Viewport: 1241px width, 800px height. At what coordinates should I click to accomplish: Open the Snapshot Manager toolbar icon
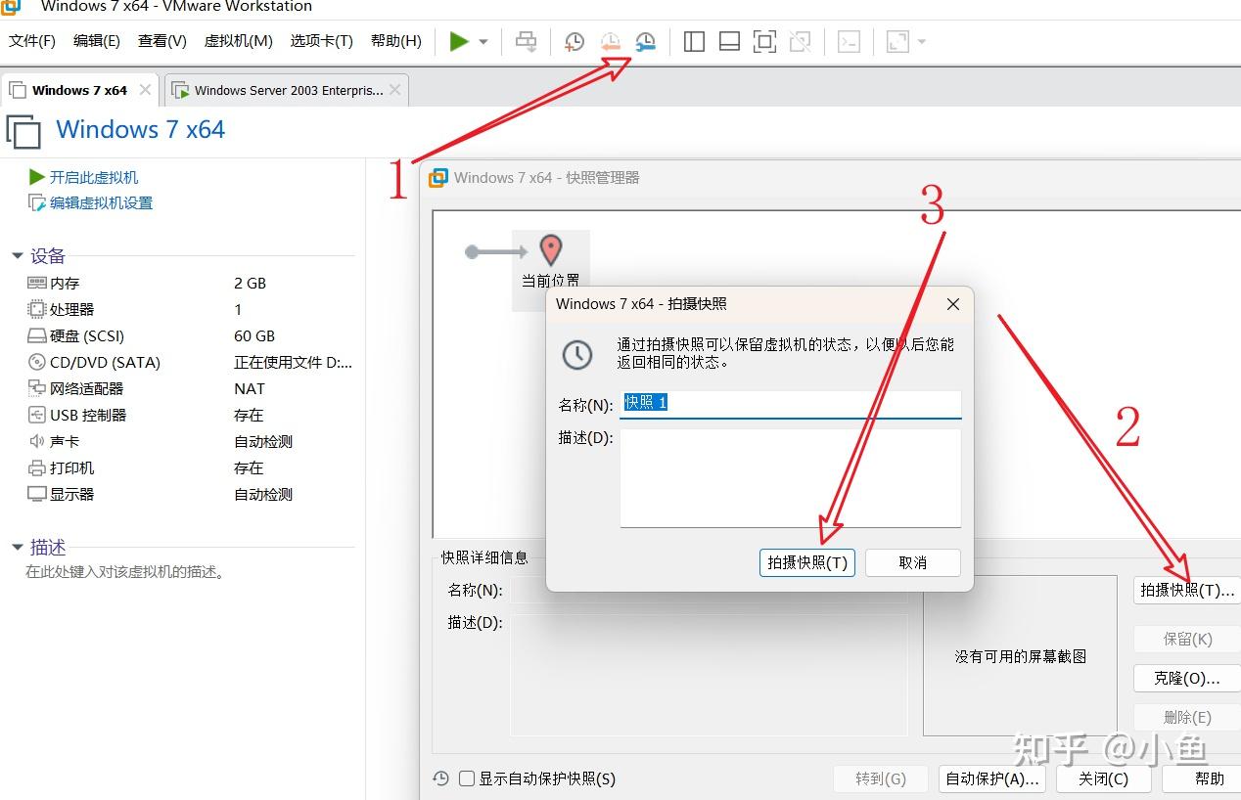(645, 41)
